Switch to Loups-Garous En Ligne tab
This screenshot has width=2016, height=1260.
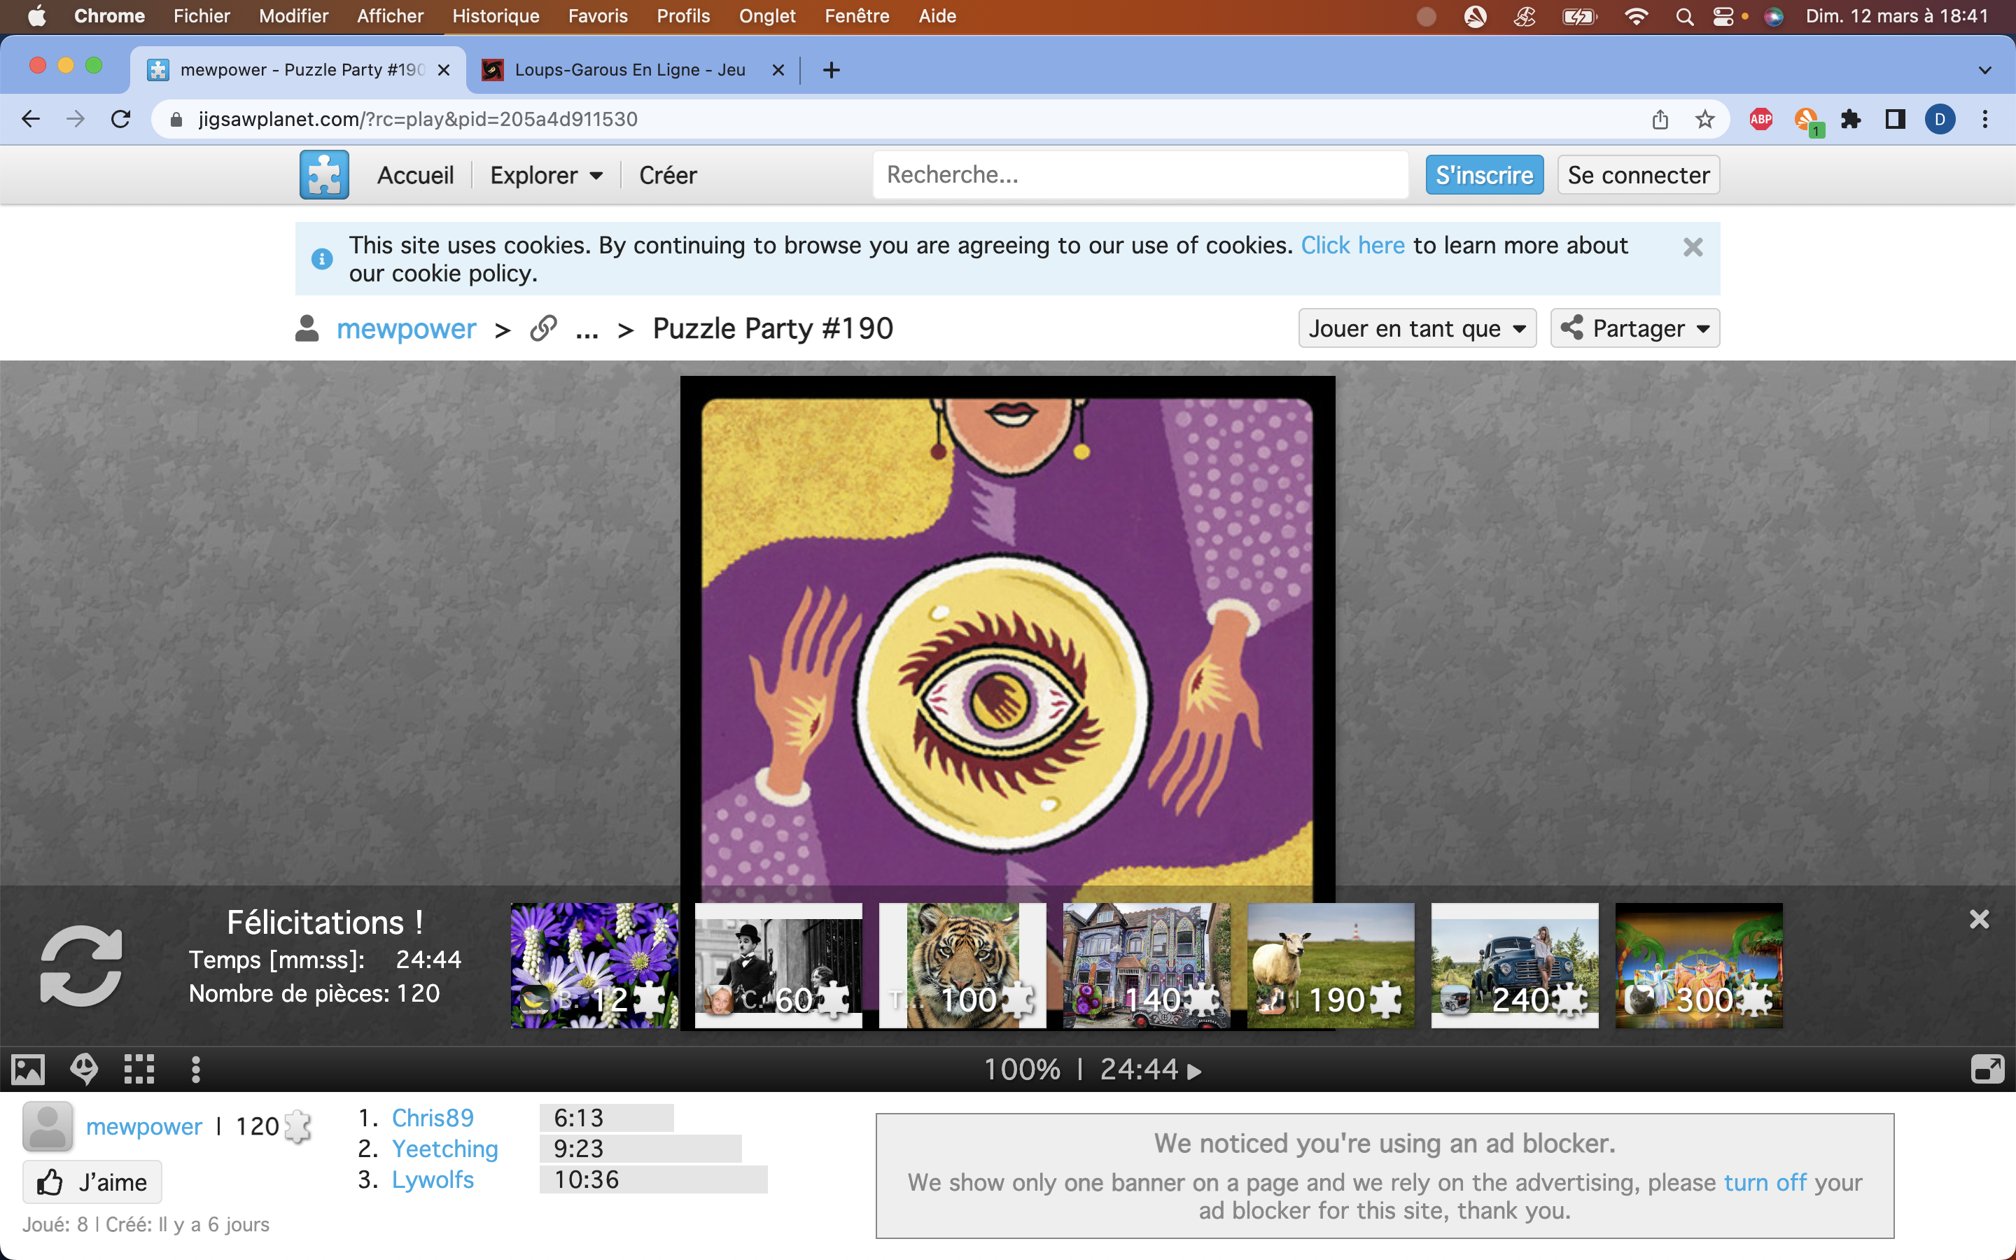(629, 70)
